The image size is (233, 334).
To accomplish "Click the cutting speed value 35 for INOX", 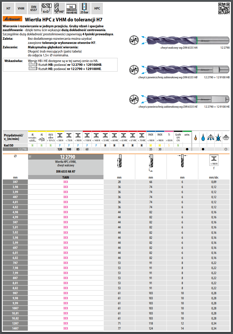I will pos(151,149).
